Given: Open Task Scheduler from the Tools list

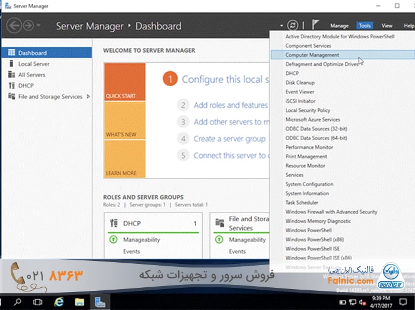Looking at the screenshot, I should coord(302,202).
